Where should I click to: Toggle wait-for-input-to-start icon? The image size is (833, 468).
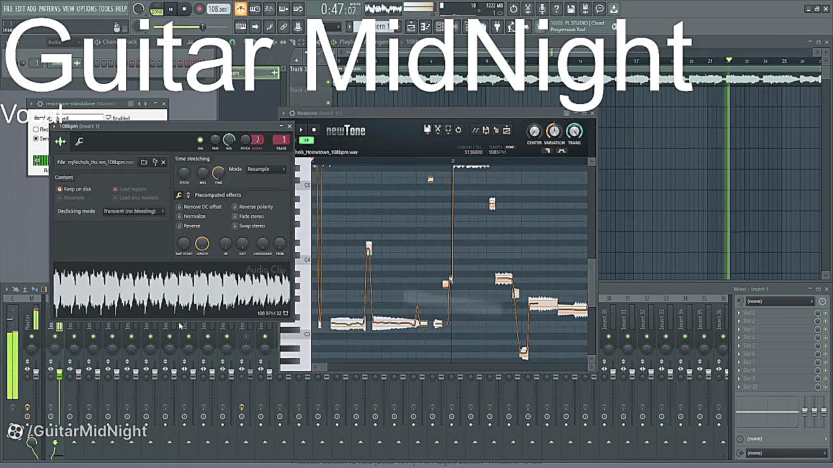point(255,9)
